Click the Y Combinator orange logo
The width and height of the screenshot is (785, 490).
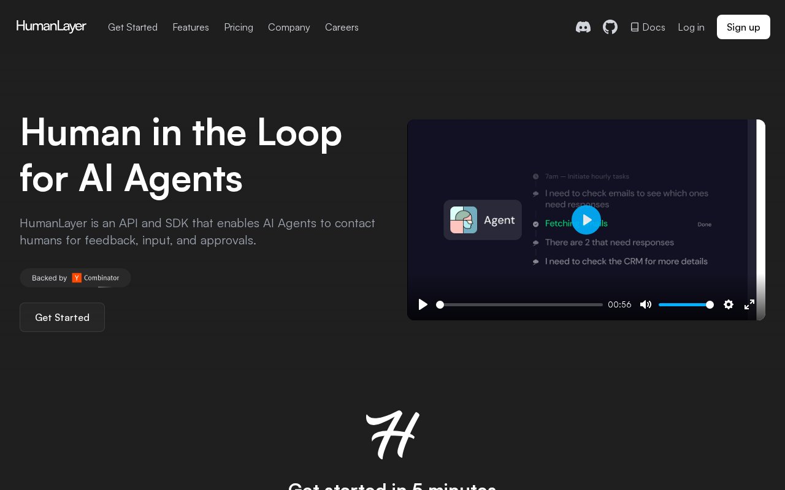77,277
